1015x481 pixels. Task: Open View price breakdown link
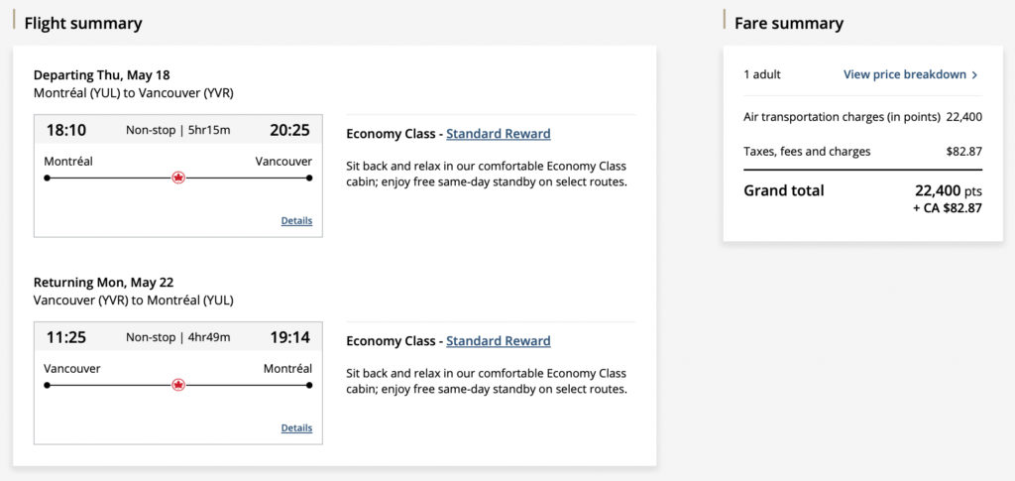904,74
